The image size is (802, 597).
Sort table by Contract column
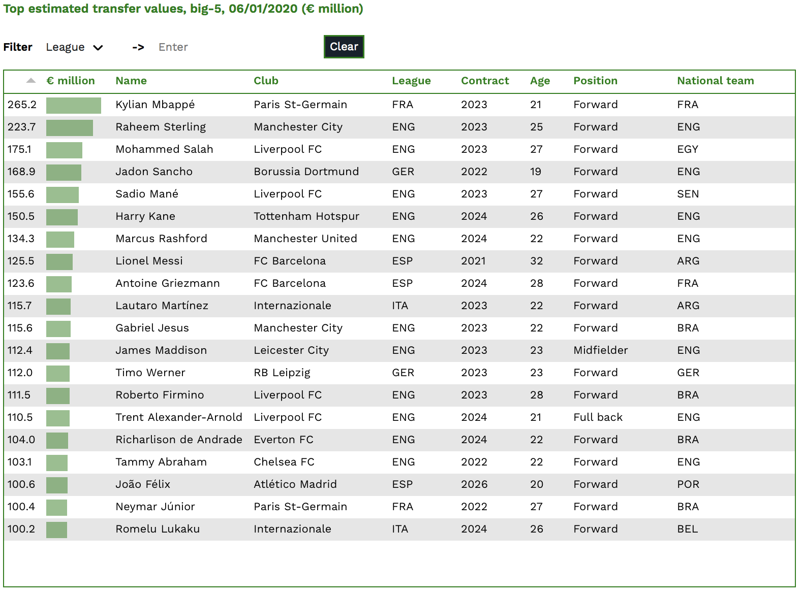485,81
